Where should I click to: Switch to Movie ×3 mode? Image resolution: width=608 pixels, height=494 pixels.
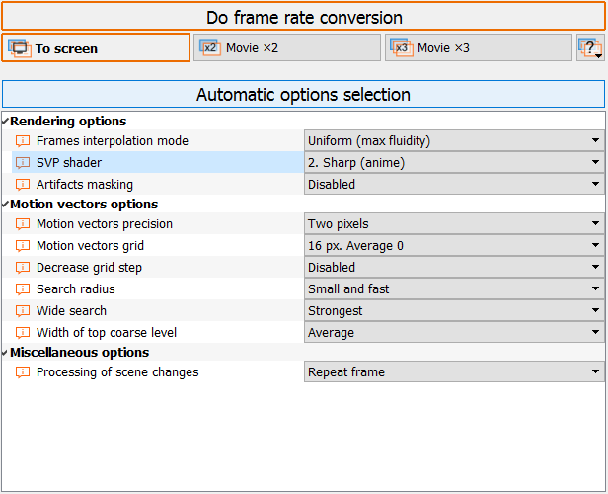pyautogui.click(x=478, y=48)
